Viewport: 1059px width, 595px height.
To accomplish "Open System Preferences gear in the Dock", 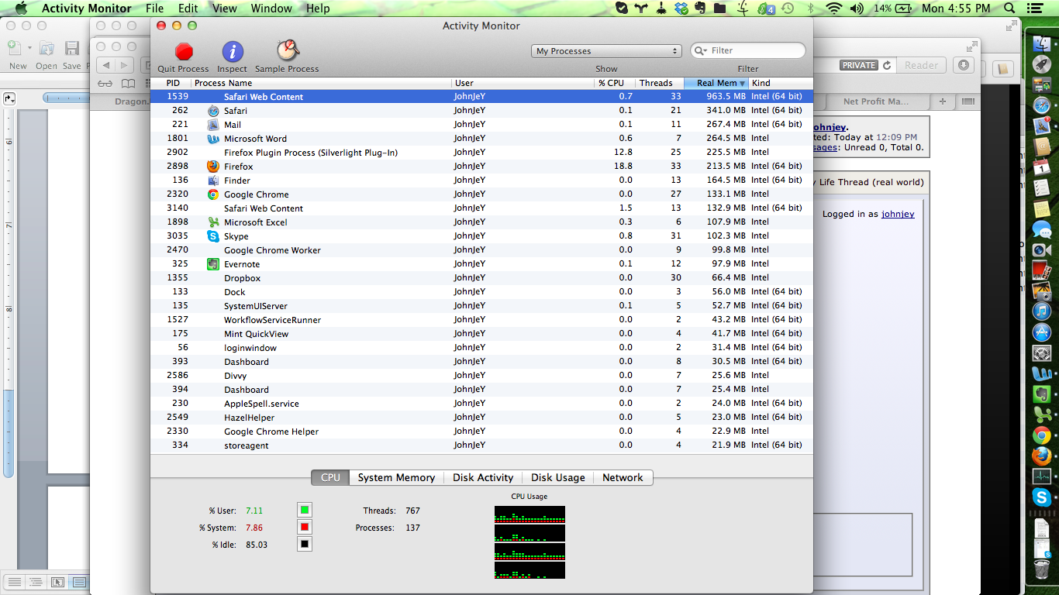I will (x=1041, y=353).
